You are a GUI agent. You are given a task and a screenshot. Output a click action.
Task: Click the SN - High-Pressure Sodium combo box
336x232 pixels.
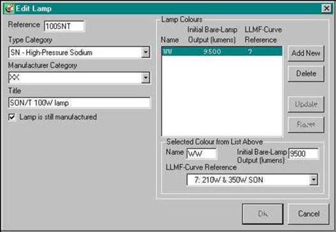tap(75, 52)
